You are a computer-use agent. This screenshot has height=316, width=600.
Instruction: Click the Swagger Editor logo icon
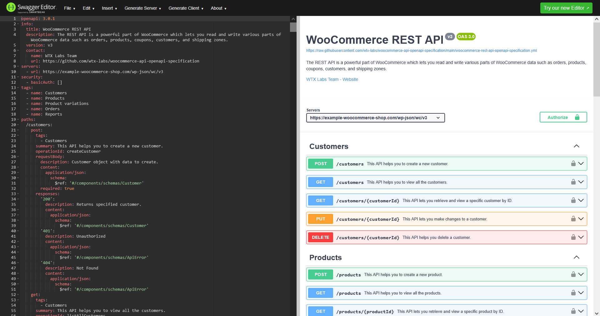pyautogui.click(x=11, y=7)
